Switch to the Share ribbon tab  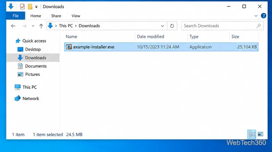[56, 16]
